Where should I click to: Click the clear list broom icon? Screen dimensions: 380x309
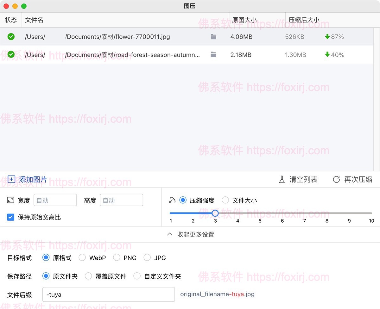click(282, 180)
